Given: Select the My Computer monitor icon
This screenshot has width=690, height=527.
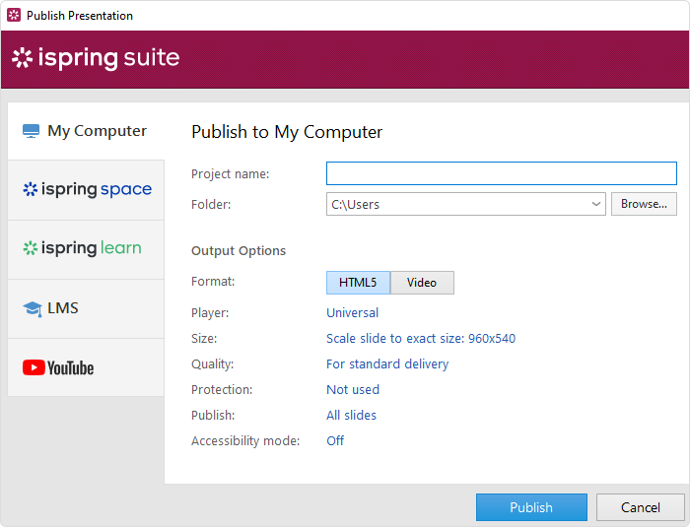Looking at the screenshot, I should pyautogui.click(x=31, y=131).
